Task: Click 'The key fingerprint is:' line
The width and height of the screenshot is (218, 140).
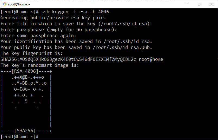Action: 31,54
